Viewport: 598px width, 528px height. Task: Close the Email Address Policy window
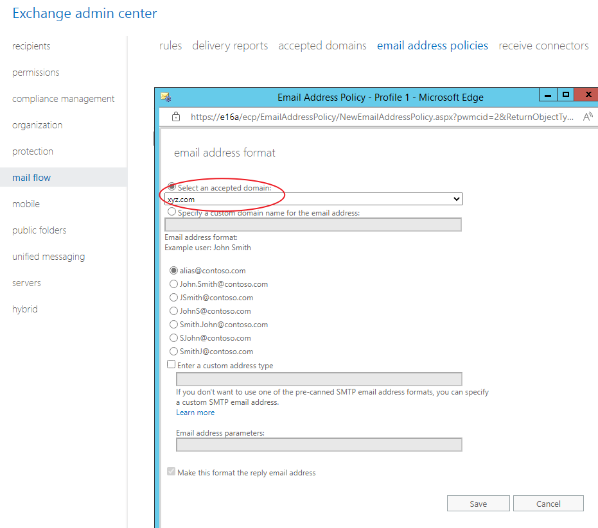click(x=588, y=95)
